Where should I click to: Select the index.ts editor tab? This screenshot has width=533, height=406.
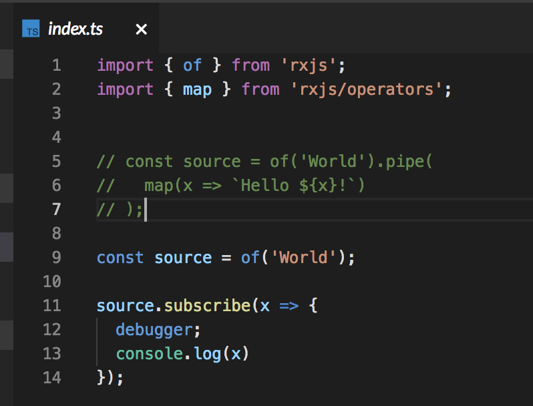click(x=86, y=29)
